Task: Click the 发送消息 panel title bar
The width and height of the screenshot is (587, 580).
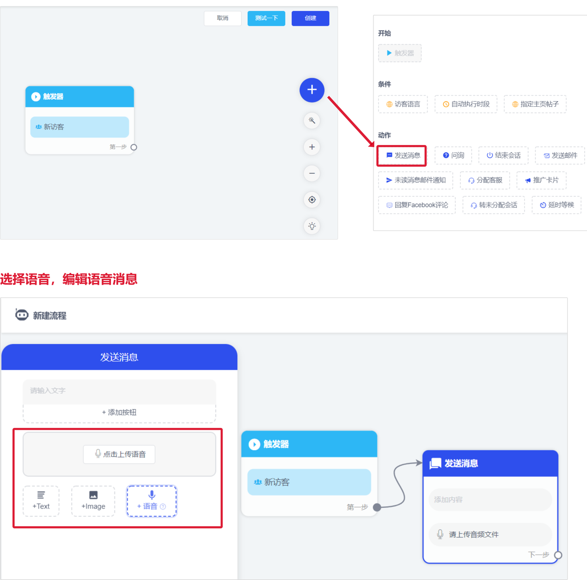Action: tap(120, 357)
